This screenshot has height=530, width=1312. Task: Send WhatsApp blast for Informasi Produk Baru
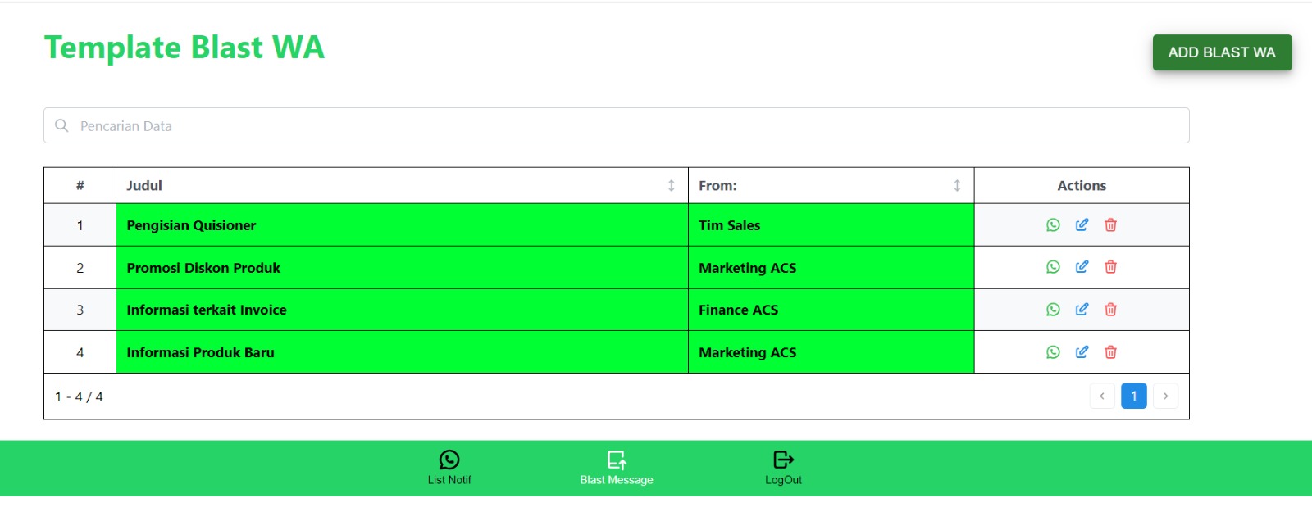pos(1053,352)
